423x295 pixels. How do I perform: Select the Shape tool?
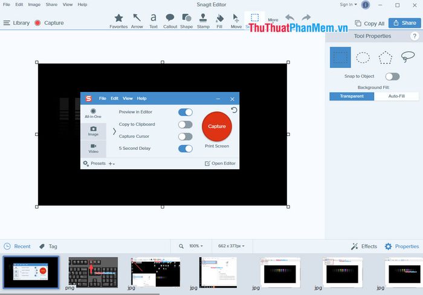coord(186,21)
